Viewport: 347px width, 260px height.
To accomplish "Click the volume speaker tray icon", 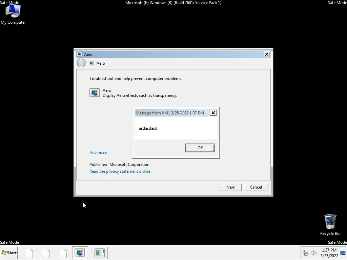I will pos(313,253).
